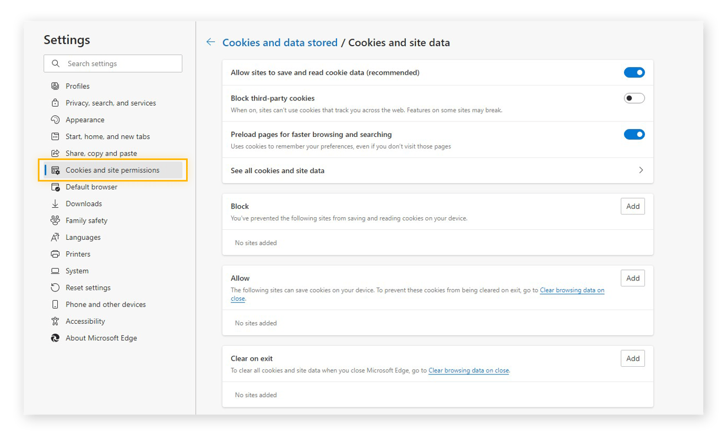This screenshot has width=727, height=436.
Task: Click the Profiles icon in sidebar
Action: coord(55,86)
